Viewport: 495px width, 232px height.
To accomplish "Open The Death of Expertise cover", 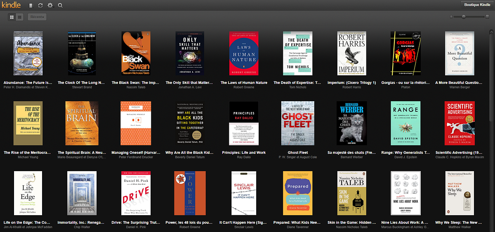I will 298,53.
